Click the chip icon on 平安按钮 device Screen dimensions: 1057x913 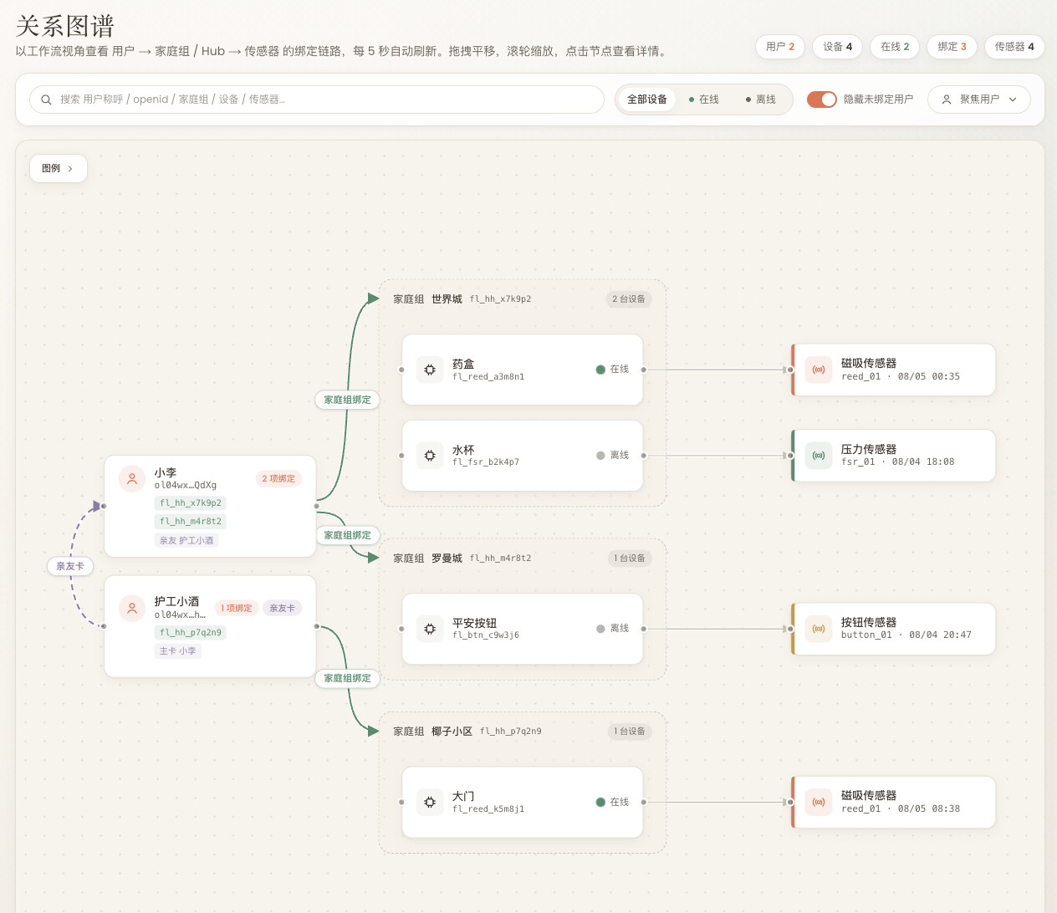tap(430, 629)
